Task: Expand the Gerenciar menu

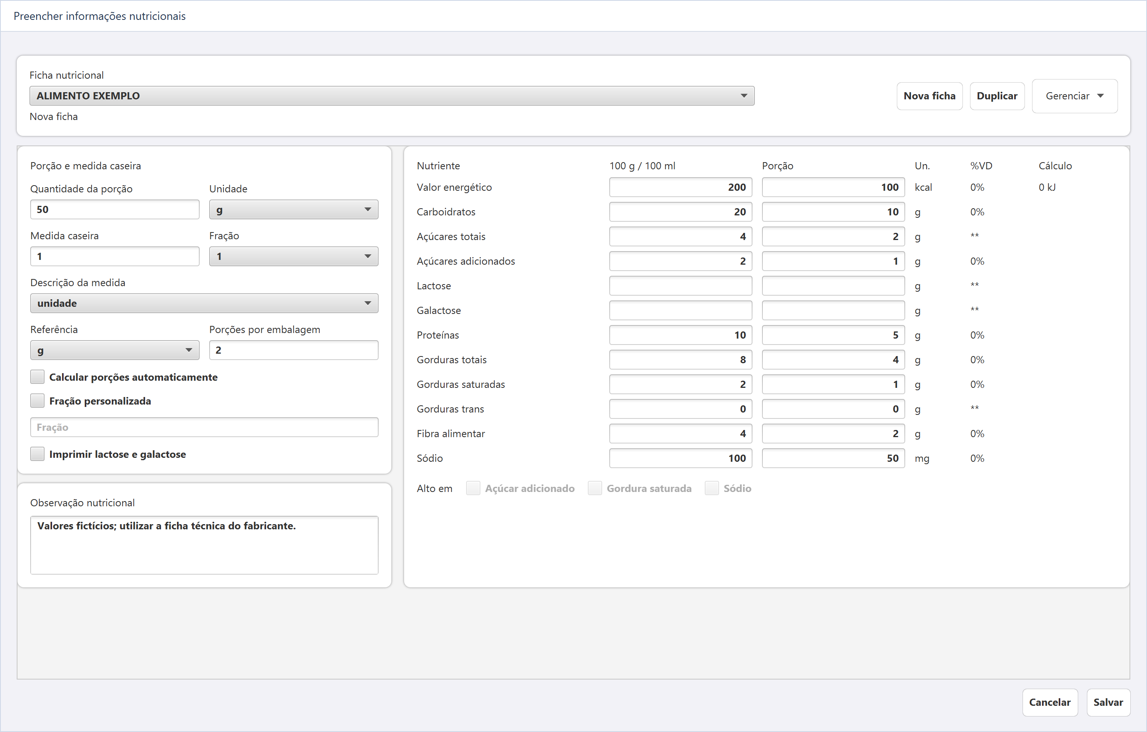Action: pos(1075,96)
